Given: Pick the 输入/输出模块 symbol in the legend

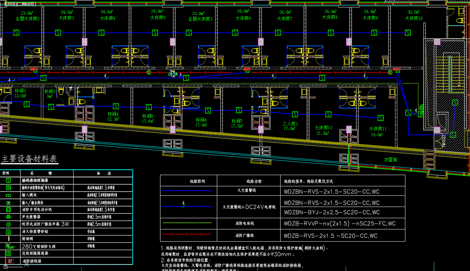Looking at the screenshot, I should 8,202.
